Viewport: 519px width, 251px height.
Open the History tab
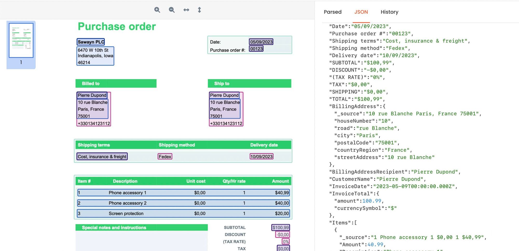pos(389,12)
